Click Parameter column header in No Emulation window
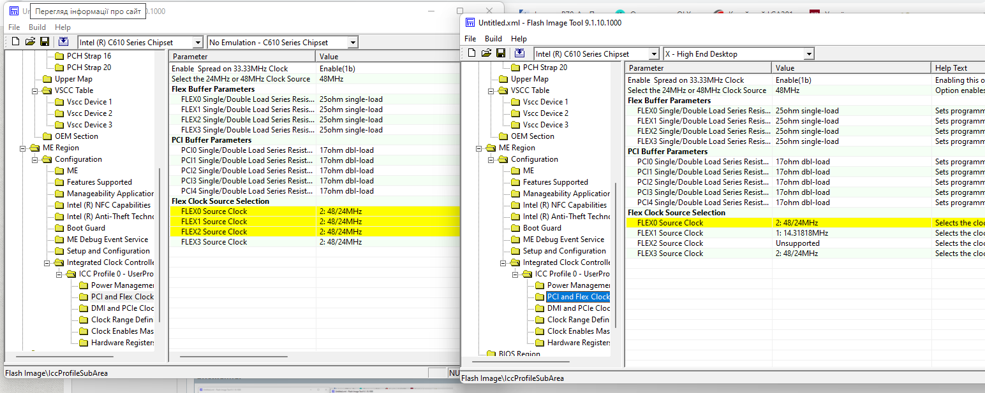 [x=243, y=57]
